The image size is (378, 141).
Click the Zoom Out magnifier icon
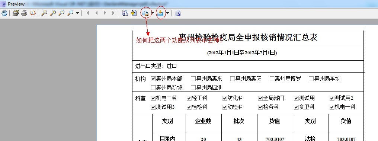(61, 13)
